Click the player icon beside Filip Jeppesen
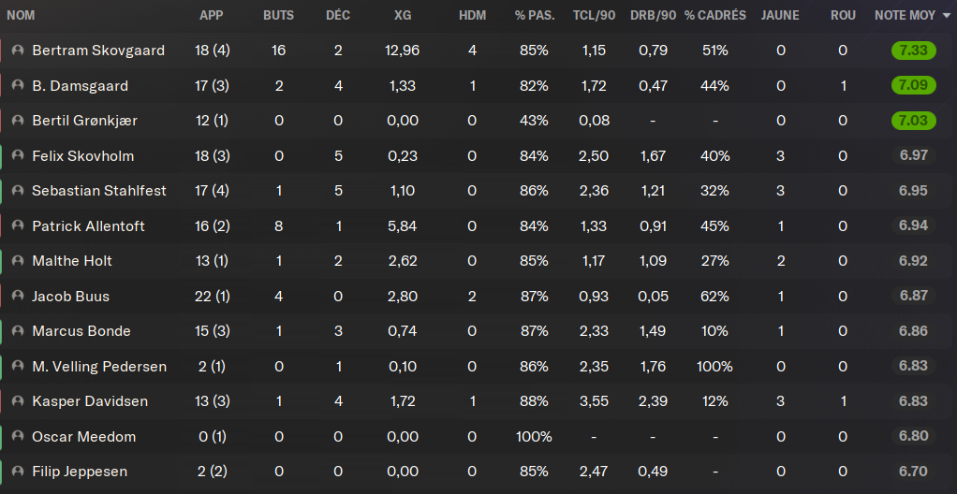This screenshot has width=957, height=494. click(18, 472)
